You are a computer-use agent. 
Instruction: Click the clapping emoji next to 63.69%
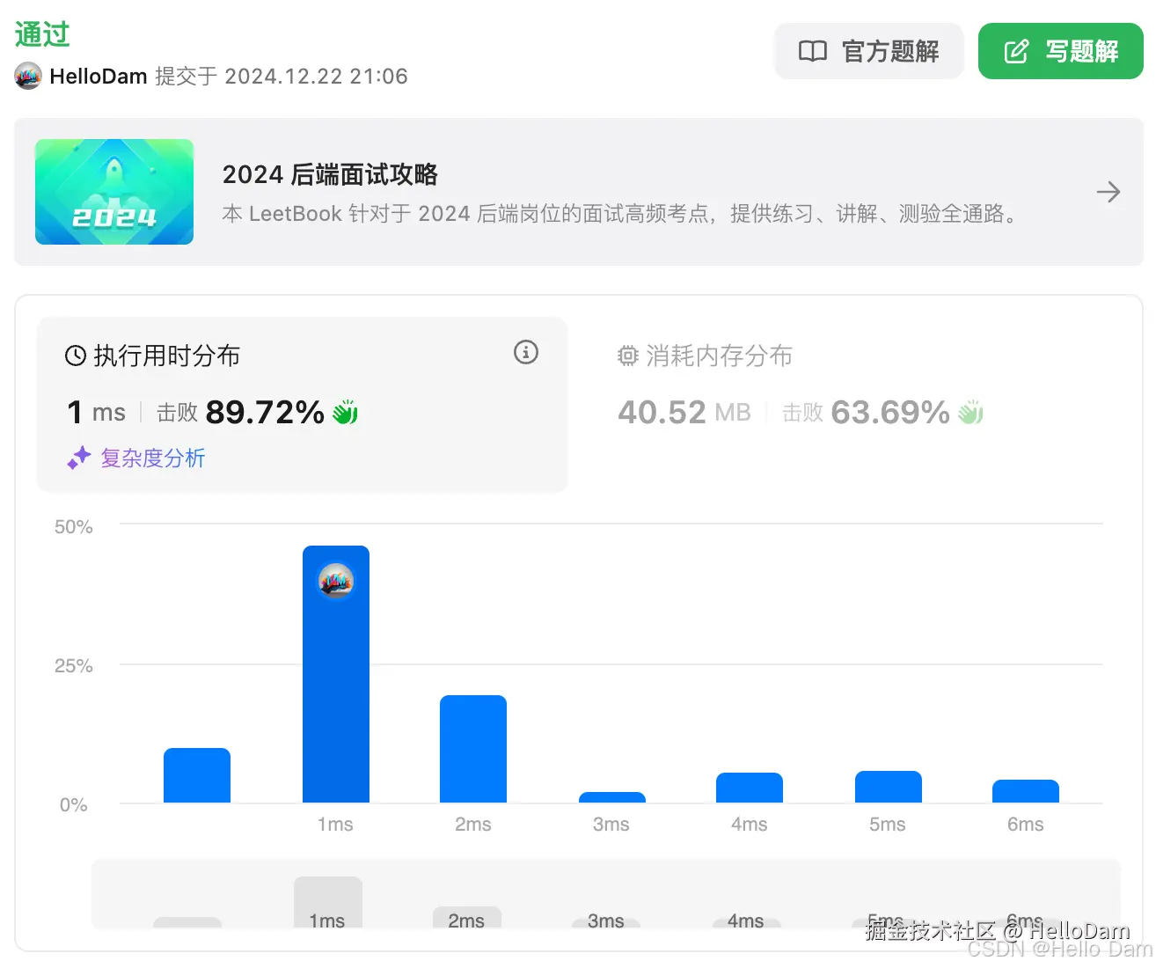point(970,412)
